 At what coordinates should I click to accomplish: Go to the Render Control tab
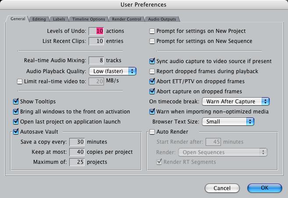pos(126,19)
